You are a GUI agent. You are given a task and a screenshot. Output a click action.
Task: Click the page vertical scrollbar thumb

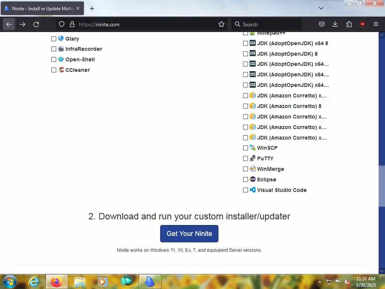coord(382,186)
